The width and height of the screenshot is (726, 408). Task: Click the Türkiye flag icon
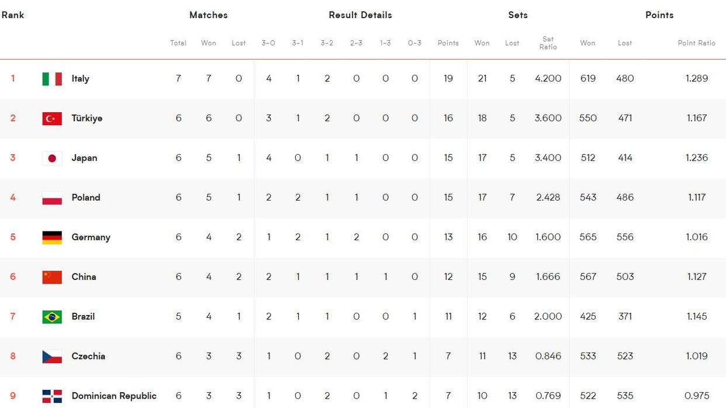pos(52,119)
